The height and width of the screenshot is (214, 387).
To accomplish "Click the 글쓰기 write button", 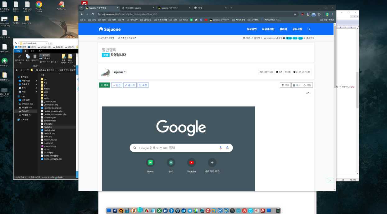I will (x=130, y=85).
